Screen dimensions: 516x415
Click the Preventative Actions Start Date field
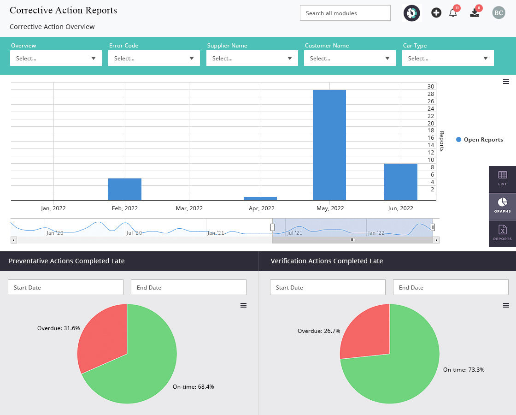pyautogui.click(x=65, y=288)
